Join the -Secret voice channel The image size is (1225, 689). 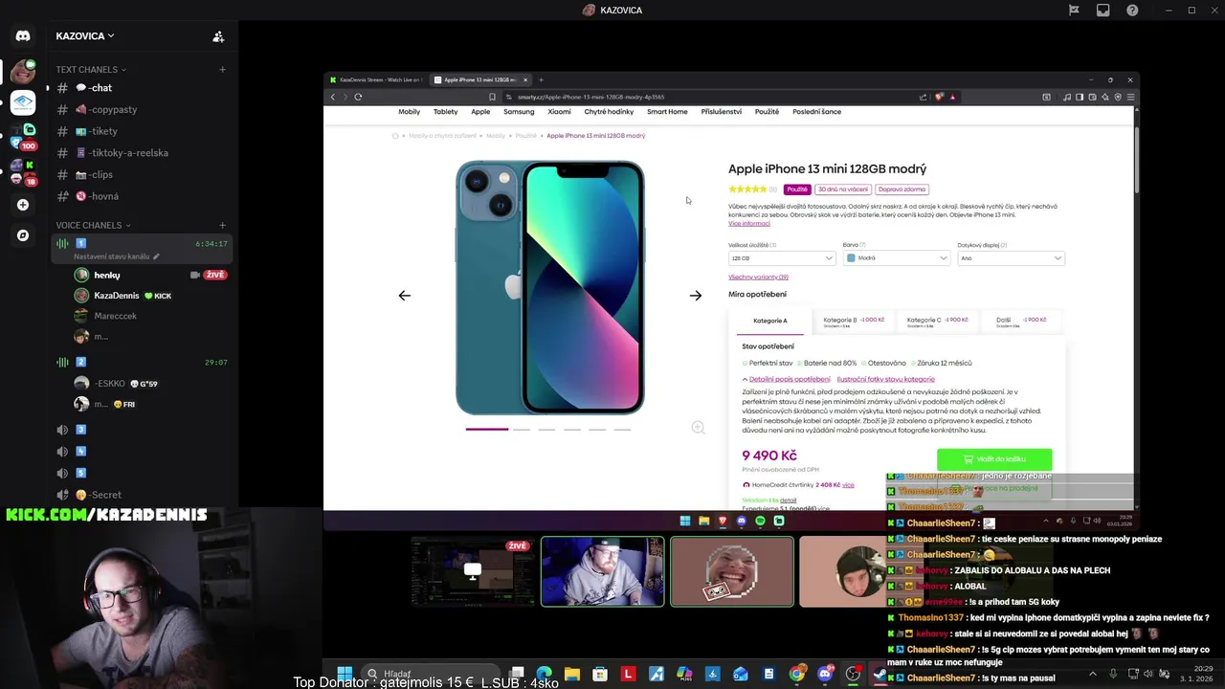coord(142,495)
